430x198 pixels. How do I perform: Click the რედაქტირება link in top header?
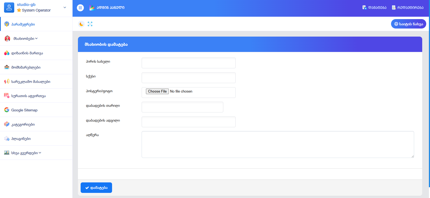408,8
